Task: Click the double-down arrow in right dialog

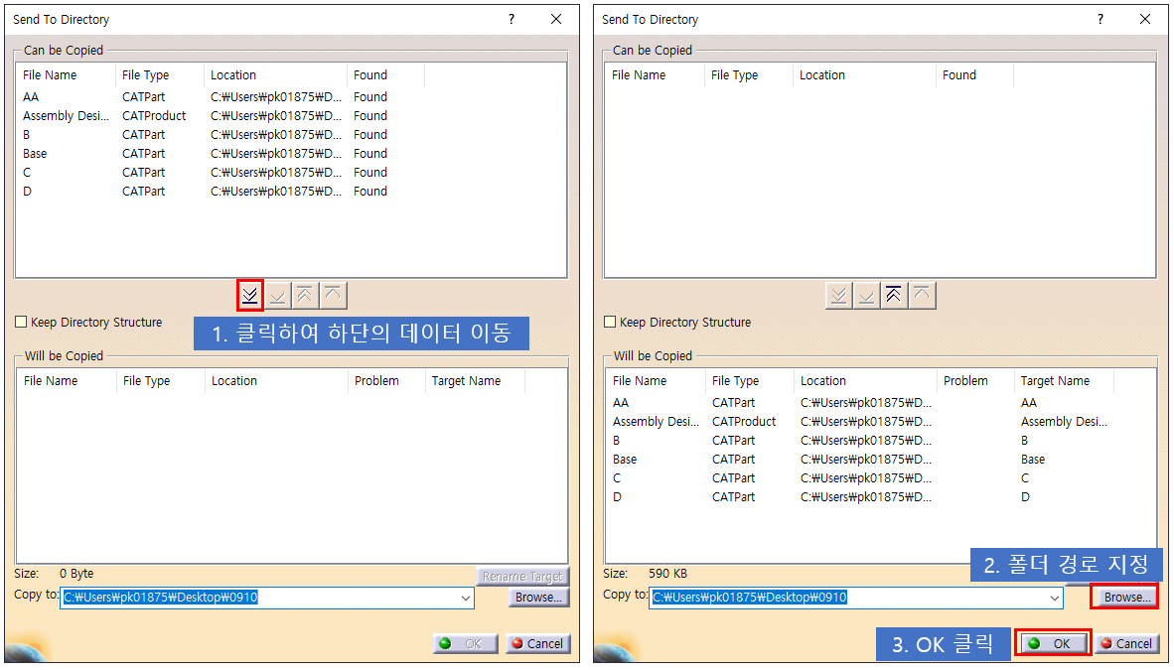Action: click(839, 295)
